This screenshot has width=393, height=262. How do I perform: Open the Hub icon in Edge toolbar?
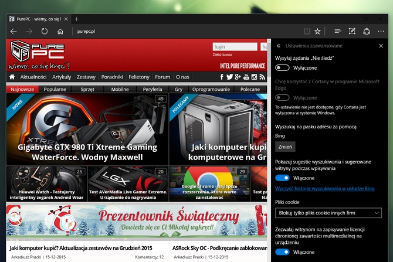pos(338,31)
